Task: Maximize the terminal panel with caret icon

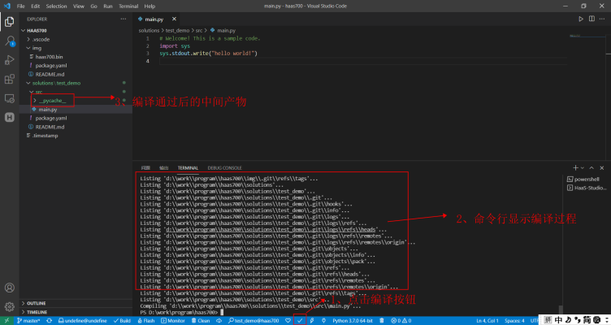Action: tap(591, 167)
